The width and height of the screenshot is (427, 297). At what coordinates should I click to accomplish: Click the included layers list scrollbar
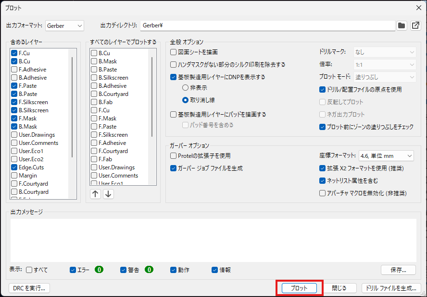(73, 106)
